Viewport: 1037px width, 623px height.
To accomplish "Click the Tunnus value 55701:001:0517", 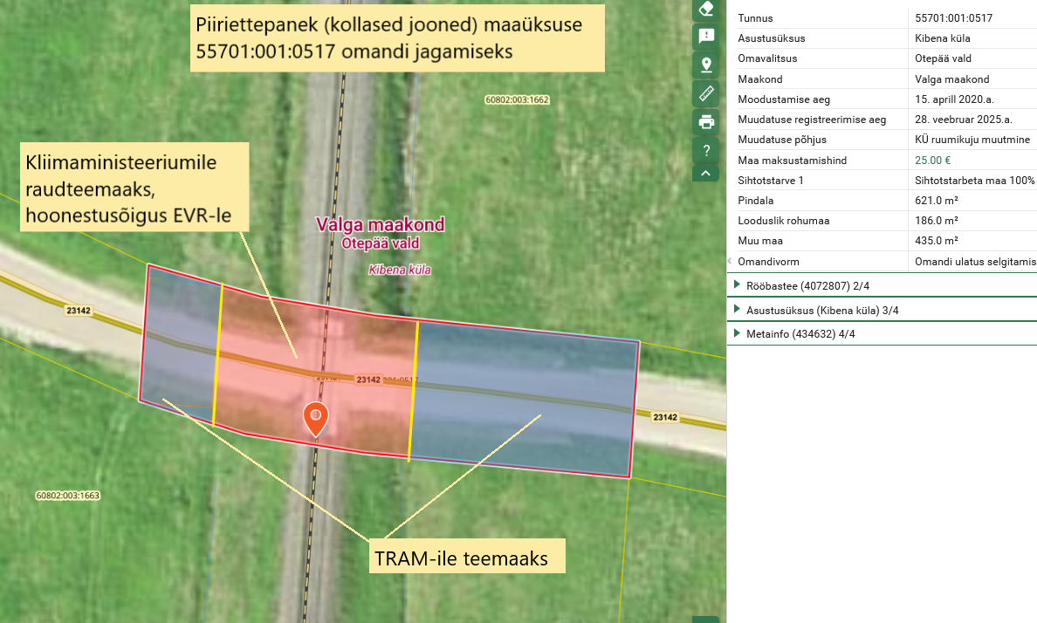I will click(x=953, y=18).
